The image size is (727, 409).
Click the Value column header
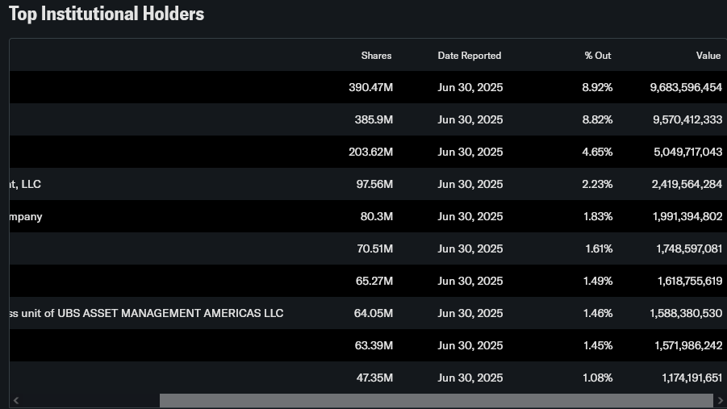(x=708, y=56)
